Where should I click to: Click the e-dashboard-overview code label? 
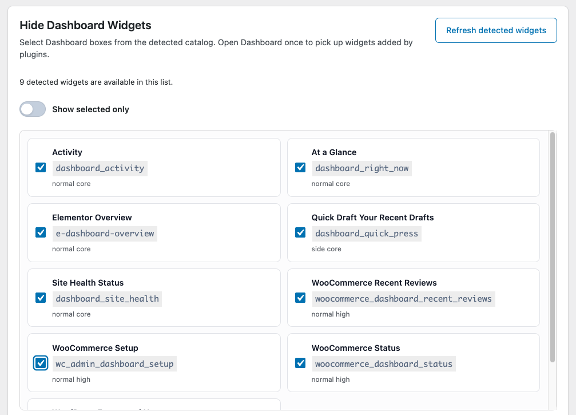coord(105,234)
